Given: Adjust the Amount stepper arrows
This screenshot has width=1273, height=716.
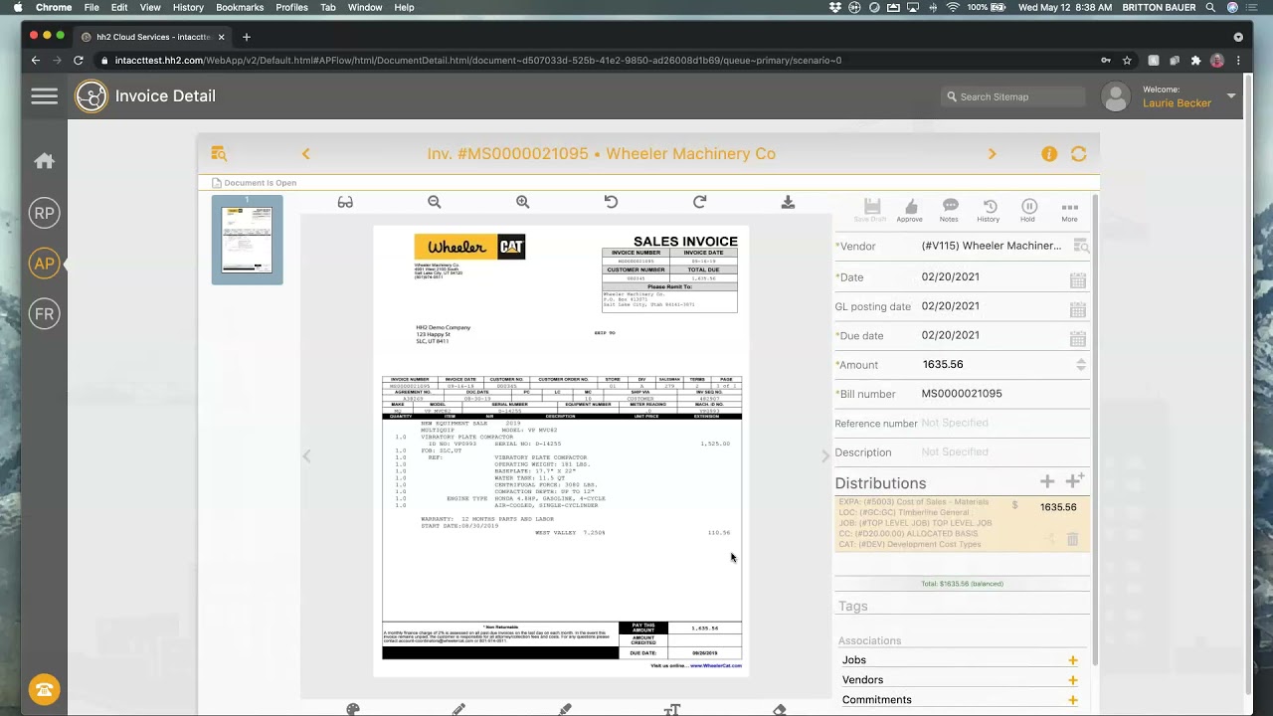Looking at the screenshot, I should pos(1081,365).
